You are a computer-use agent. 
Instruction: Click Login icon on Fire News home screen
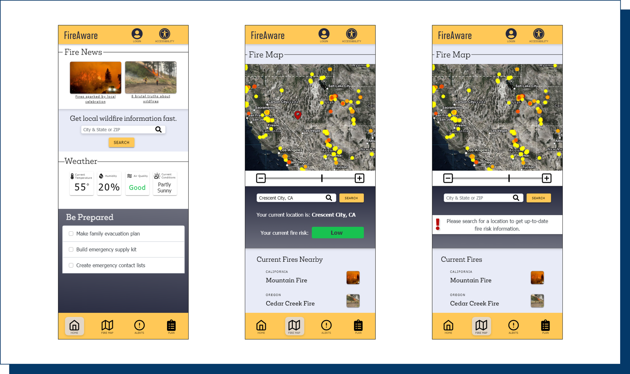[137, 34]
